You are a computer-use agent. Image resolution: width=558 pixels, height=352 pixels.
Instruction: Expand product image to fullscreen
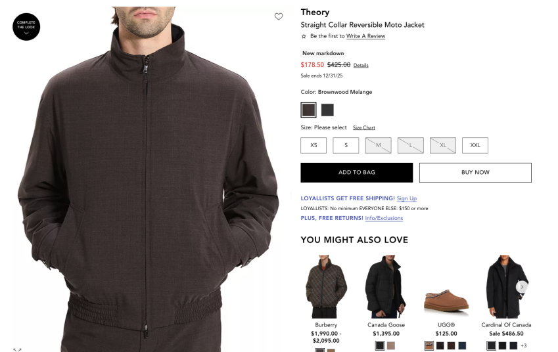click(x=17, y=350)
